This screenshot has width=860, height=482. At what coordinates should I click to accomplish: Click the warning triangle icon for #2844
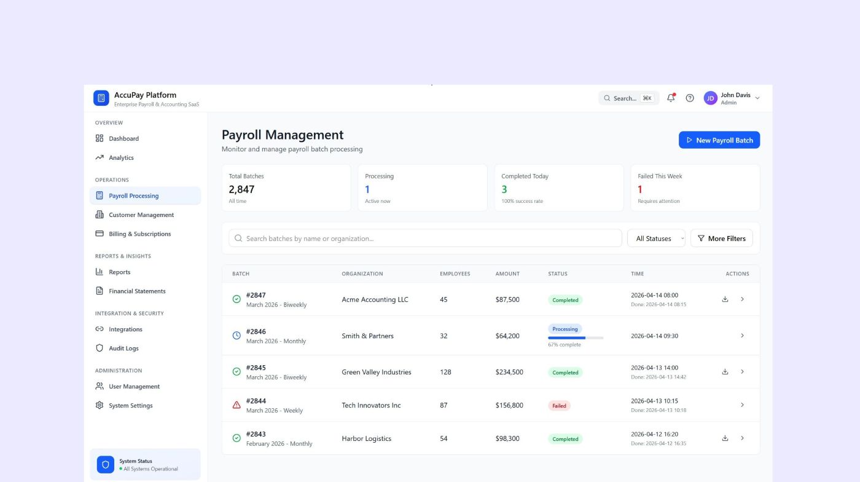[x=237, y=405]
